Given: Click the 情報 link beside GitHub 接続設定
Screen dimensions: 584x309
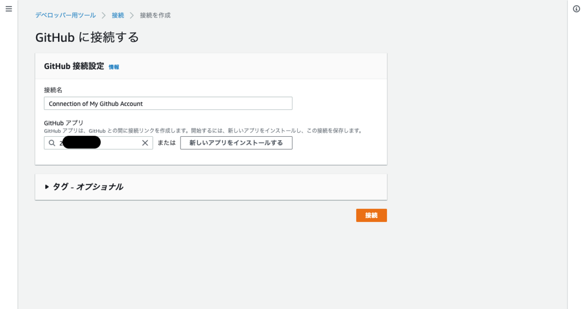Looking at the screenshot, I should pos(114,67).
